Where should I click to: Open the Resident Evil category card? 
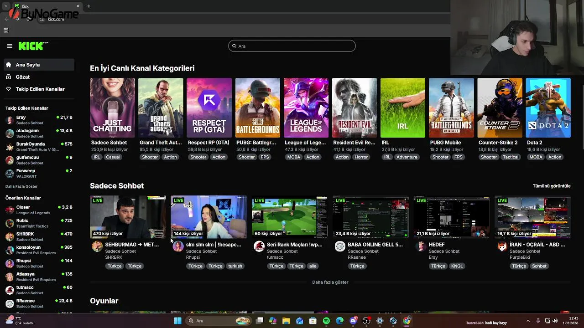(355, 108)
